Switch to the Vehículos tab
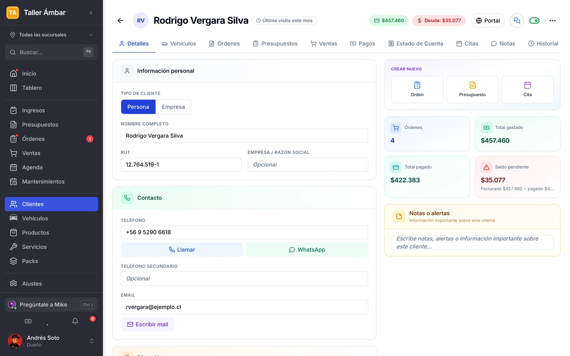The image size is (570, 356). tap(179, 43)
